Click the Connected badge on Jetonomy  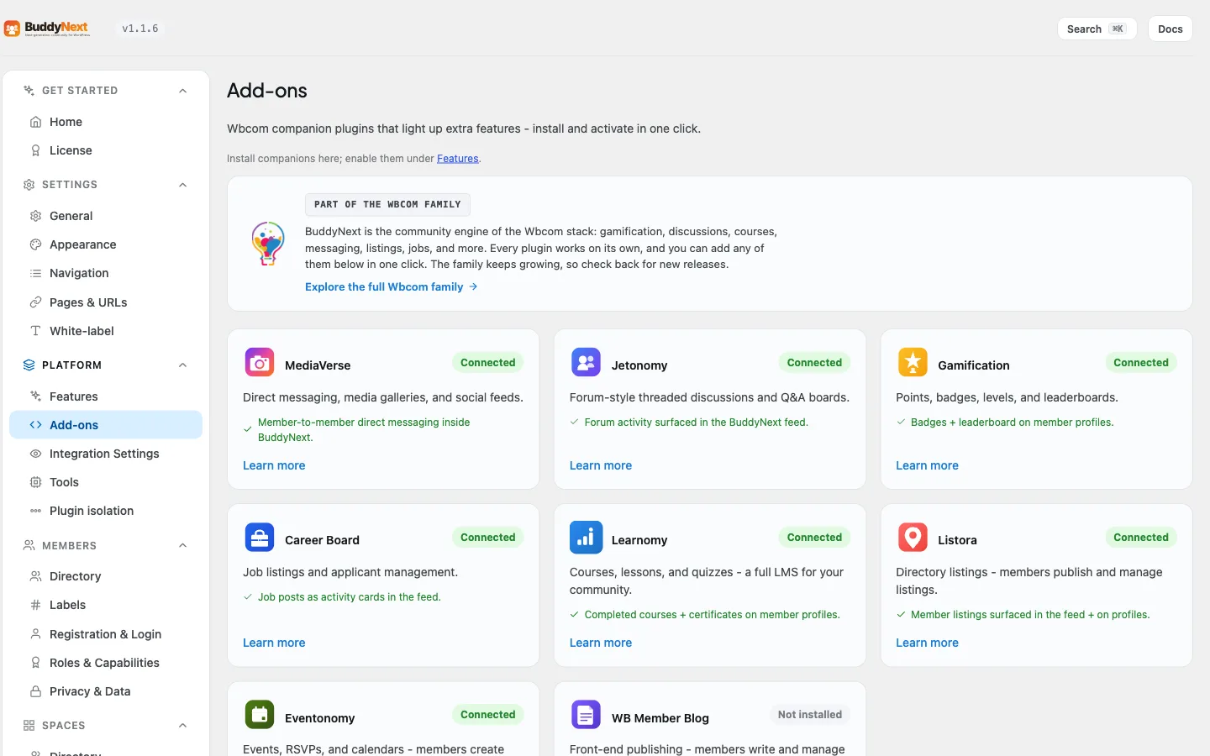coord(814,363)
